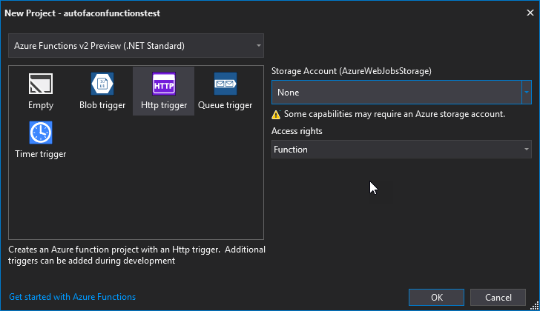Select the purple HTTP trigger icon
540x311 pixels.
[164, 84]
